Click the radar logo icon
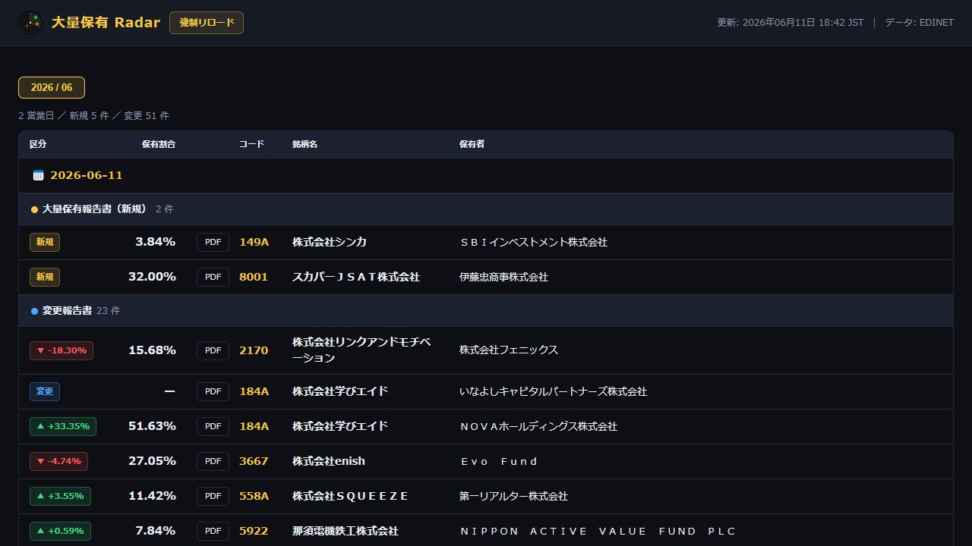Image resolution: width=972 pixels, height=546 pixels. (x=30, y=23)
